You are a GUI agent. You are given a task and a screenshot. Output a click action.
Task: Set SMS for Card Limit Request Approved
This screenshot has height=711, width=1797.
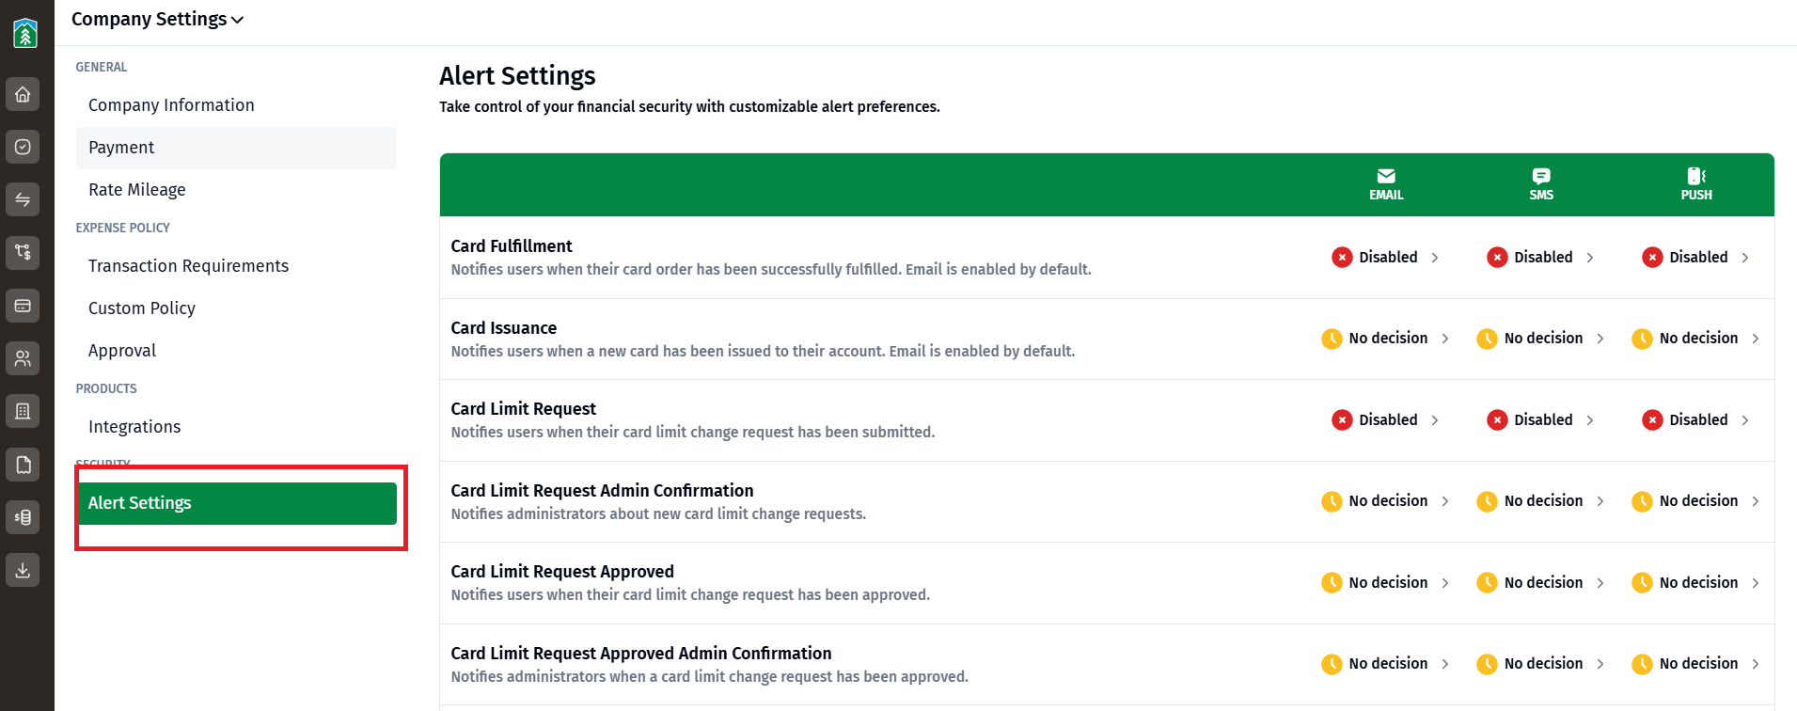[1541, 583]
